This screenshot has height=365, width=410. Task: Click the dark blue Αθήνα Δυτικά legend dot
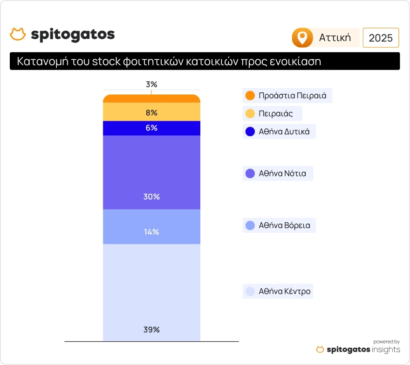(x=250, y=132)
